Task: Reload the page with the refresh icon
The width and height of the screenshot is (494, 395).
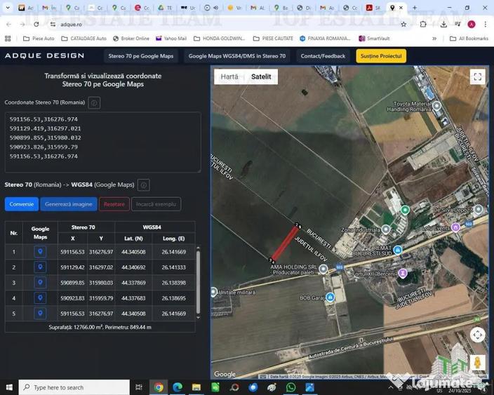Action: [36, 25]
